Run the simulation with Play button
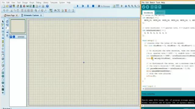Image resolution: width=195 pixels, height=109 pixels. point(78,6)
